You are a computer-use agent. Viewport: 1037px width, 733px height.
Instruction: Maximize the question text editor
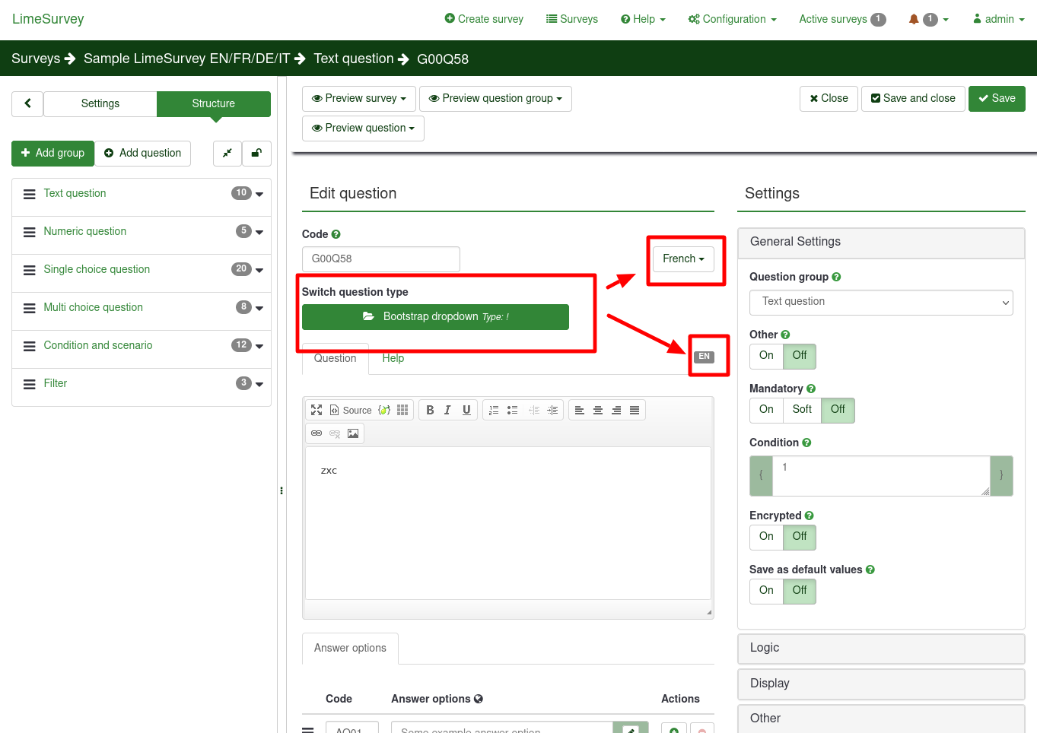[317, 410]
